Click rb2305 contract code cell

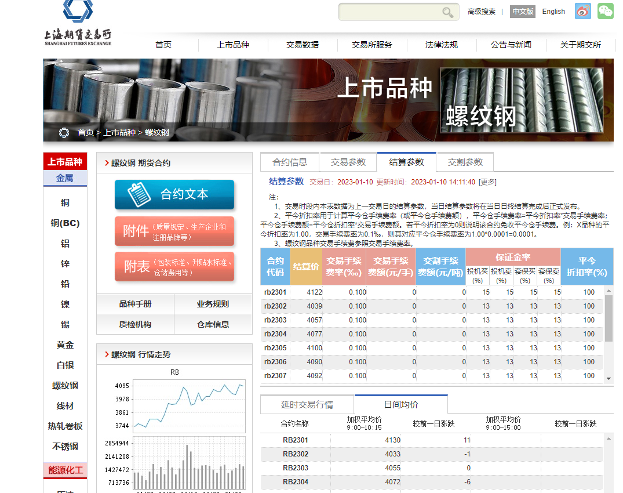tap(275, 348)
